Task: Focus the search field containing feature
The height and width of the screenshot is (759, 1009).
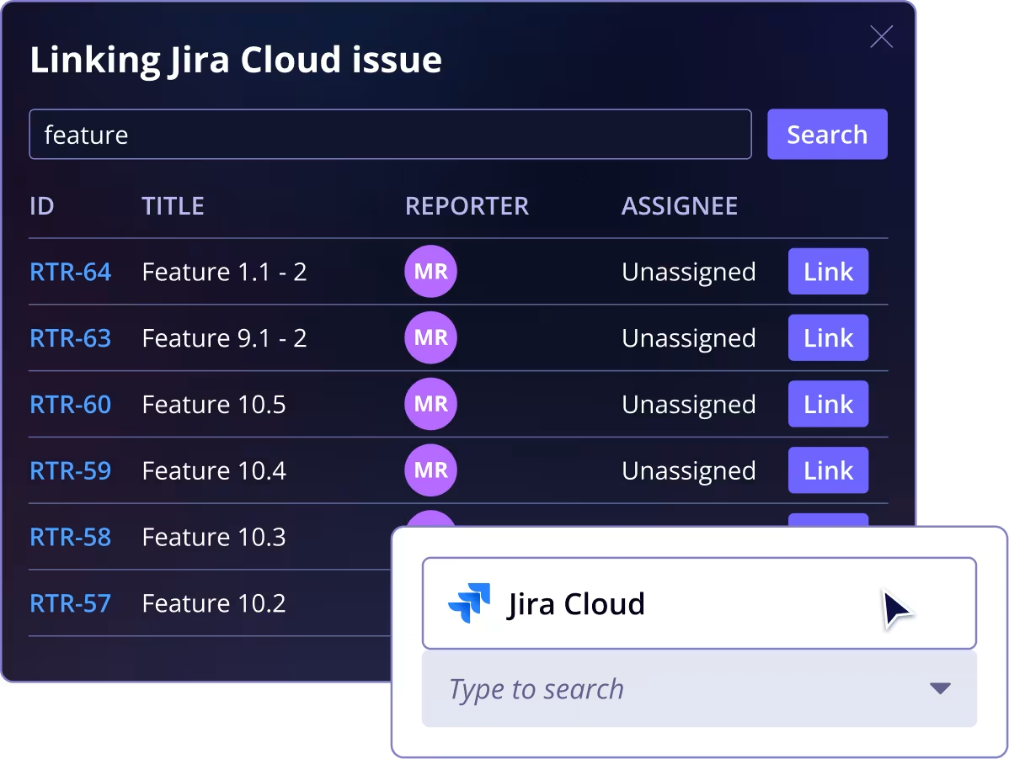Action: point(390,135)
